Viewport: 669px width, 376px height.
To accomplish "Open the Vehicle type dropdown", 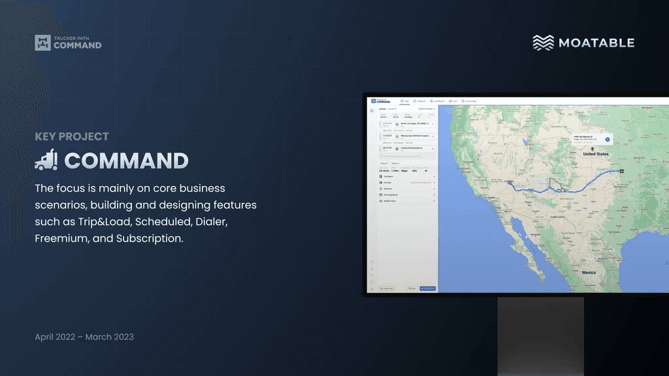I will click(x=392, y=109).
